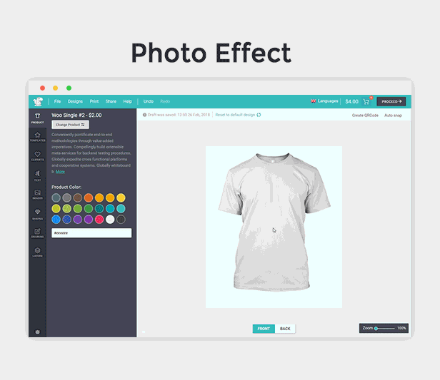This screenshot has height=380, width=440.
Task: Open the Layers panel
Action: coord(37,252)
